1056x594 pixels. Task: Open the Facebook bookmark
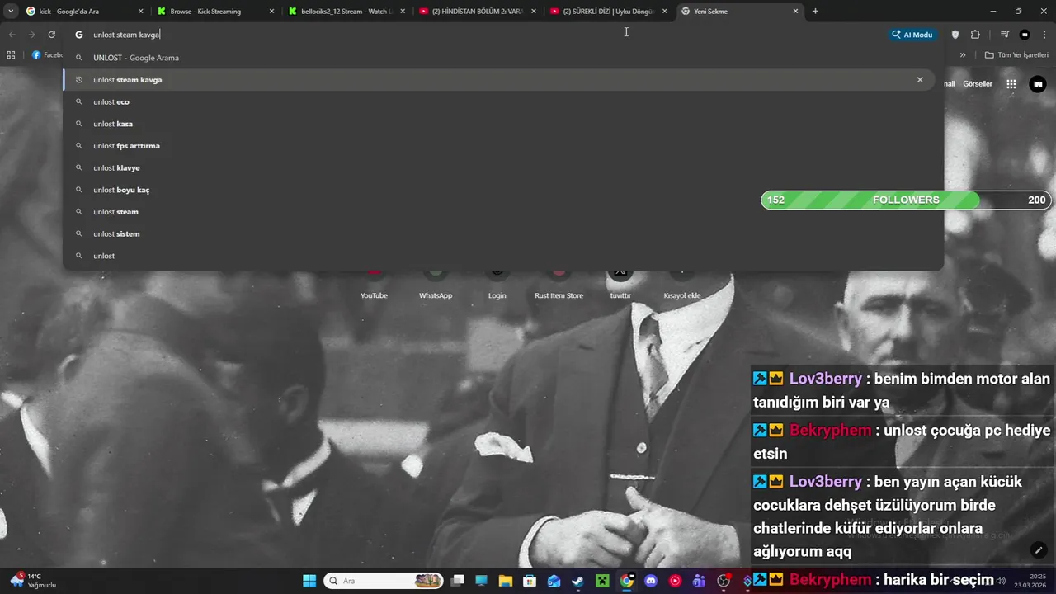[x=47, y=55]
